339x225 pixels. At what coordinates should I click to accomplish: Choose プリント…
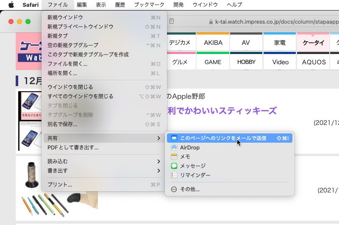point(104,184)
